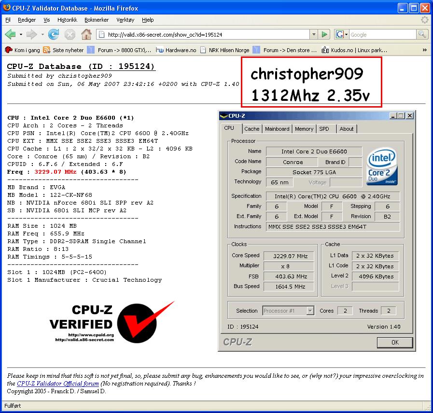The height and width of the screenshot is (413, 433).
Task: Open the Vis menu
Action: 47,20
